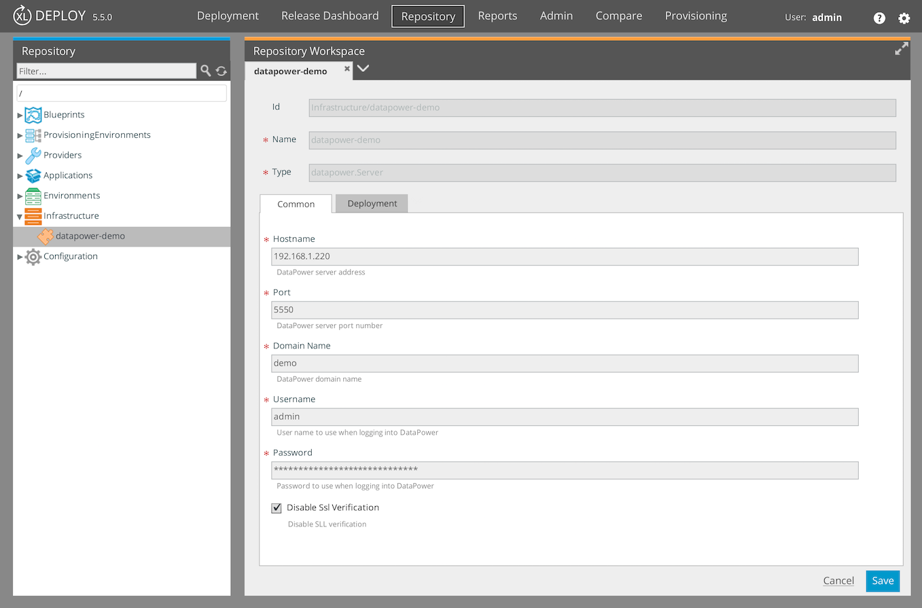
Task: Click the Password field
Action: coord(565,470)
